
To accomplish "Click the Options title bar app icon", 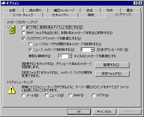I will click(3, 3).
